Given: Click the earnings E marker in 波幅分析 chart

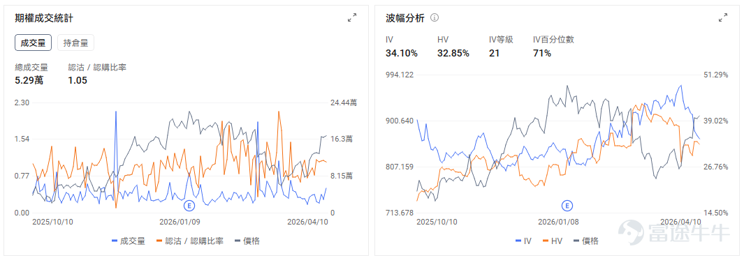Looking at the screenshot, I should pos(567,206).
